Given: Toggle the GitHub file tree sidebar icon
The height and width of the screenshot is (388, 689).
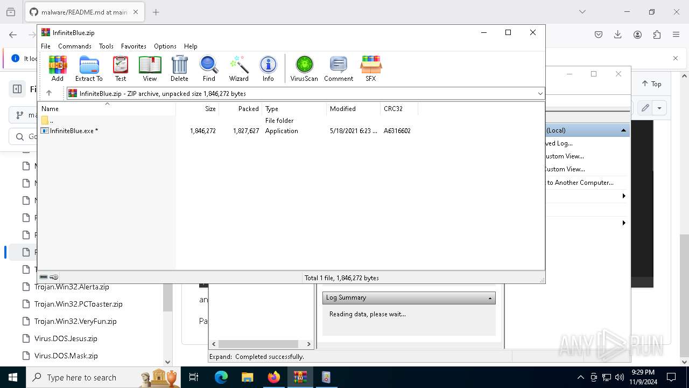Looking at the screenshot, I should point(17,89).
